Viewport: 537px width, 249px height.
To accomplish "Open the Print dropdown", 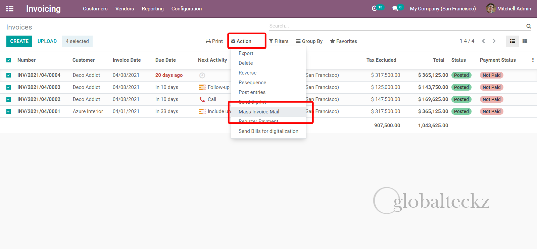I will [214, 41].
